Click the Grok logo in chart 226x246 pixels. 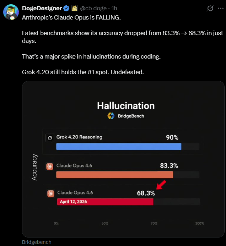(50, 138)
